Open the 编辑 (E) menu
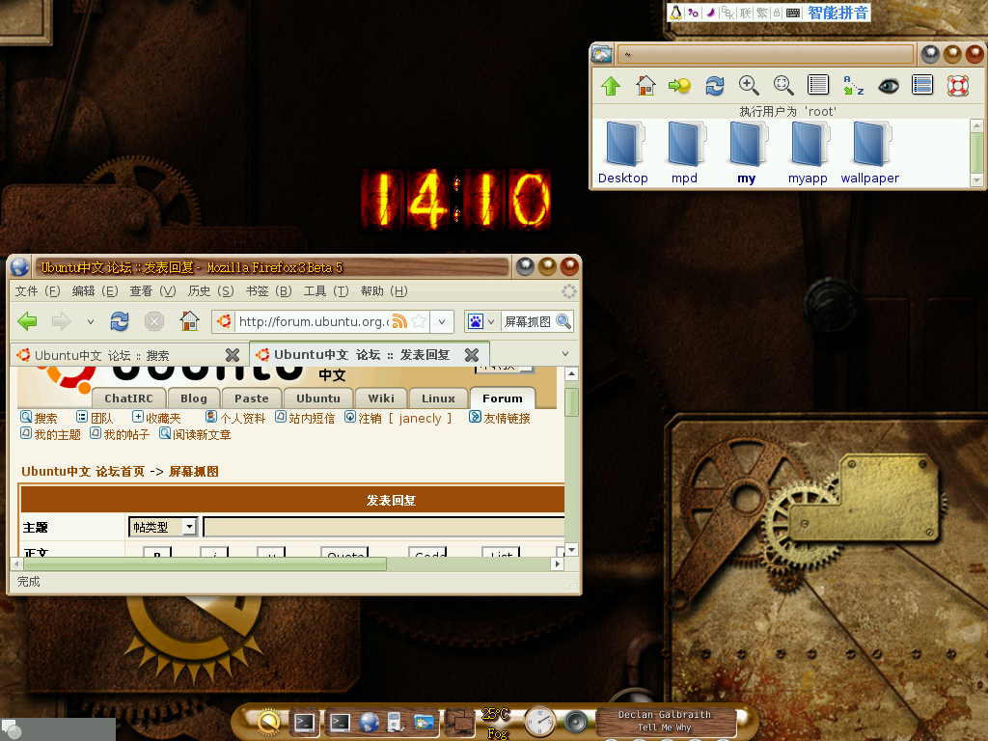This screenshot has height=741, width=988. click(95, 291)
